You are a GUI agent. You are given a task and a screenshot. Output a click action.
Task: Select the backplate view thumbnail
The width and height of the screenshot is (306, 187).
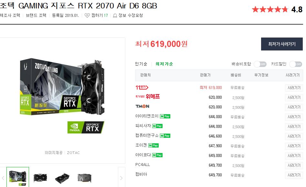[x=85, y=178]
